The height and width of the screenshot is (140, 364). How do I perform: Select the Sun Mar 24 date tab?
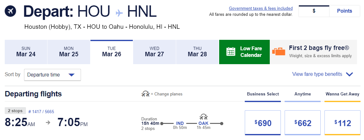click(26, 52)
